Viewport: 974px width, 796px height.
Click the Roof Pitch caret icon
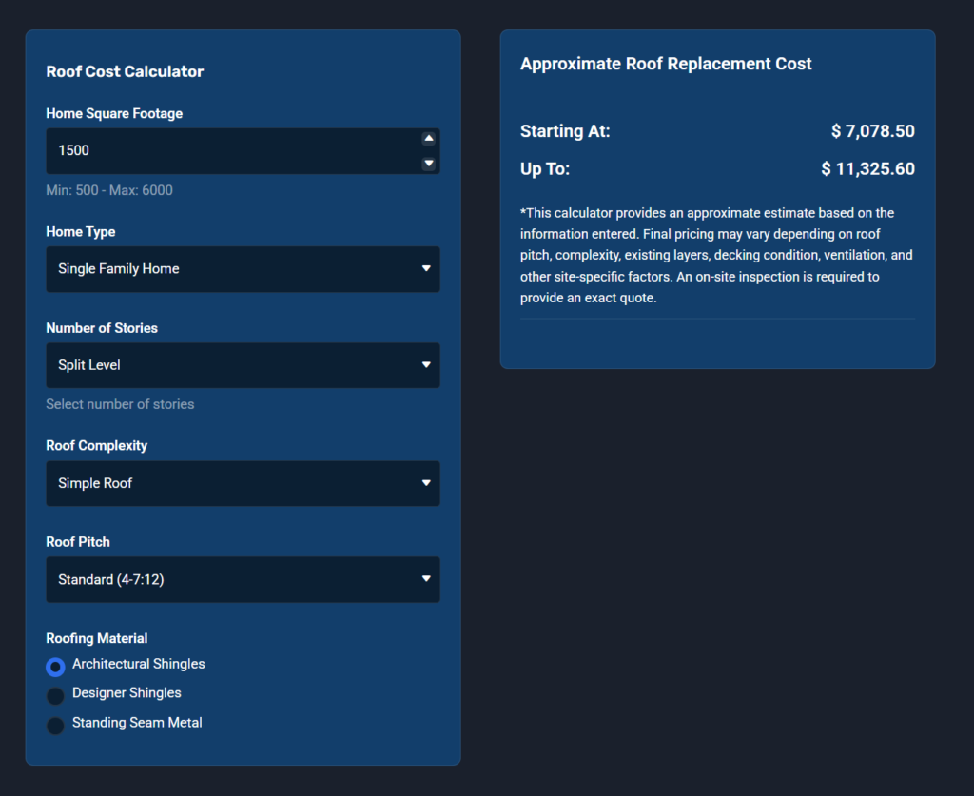coord(426,579)
